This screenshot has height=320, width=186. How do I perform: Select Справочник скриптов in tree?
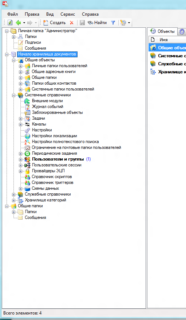pyautogui.click(x=52, y=177)
